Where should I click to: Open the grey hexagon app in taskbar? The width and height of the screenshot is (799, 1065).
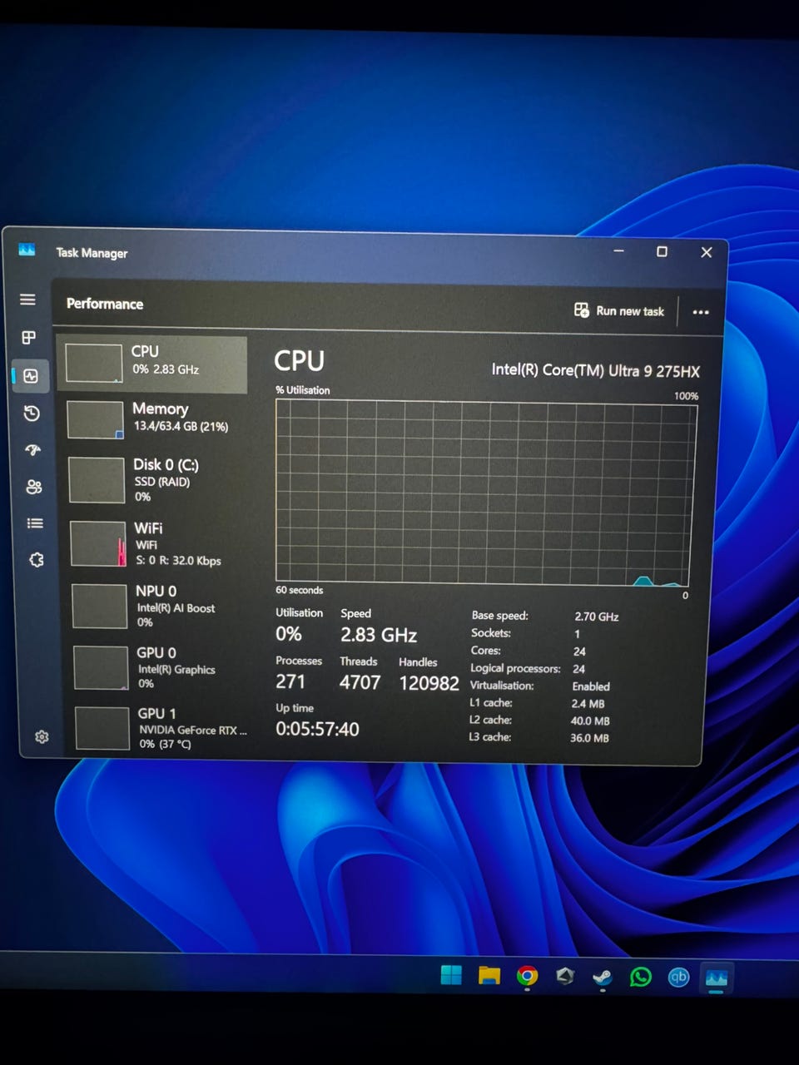[565, 975]
